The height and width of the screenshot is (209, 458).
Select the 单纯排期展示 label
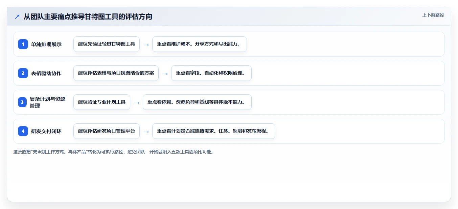coord(46,44)
